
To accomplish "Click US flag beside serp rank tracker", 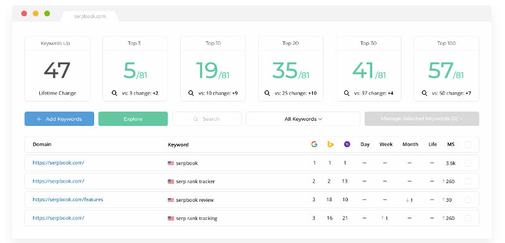I will [x=171, y=181].
